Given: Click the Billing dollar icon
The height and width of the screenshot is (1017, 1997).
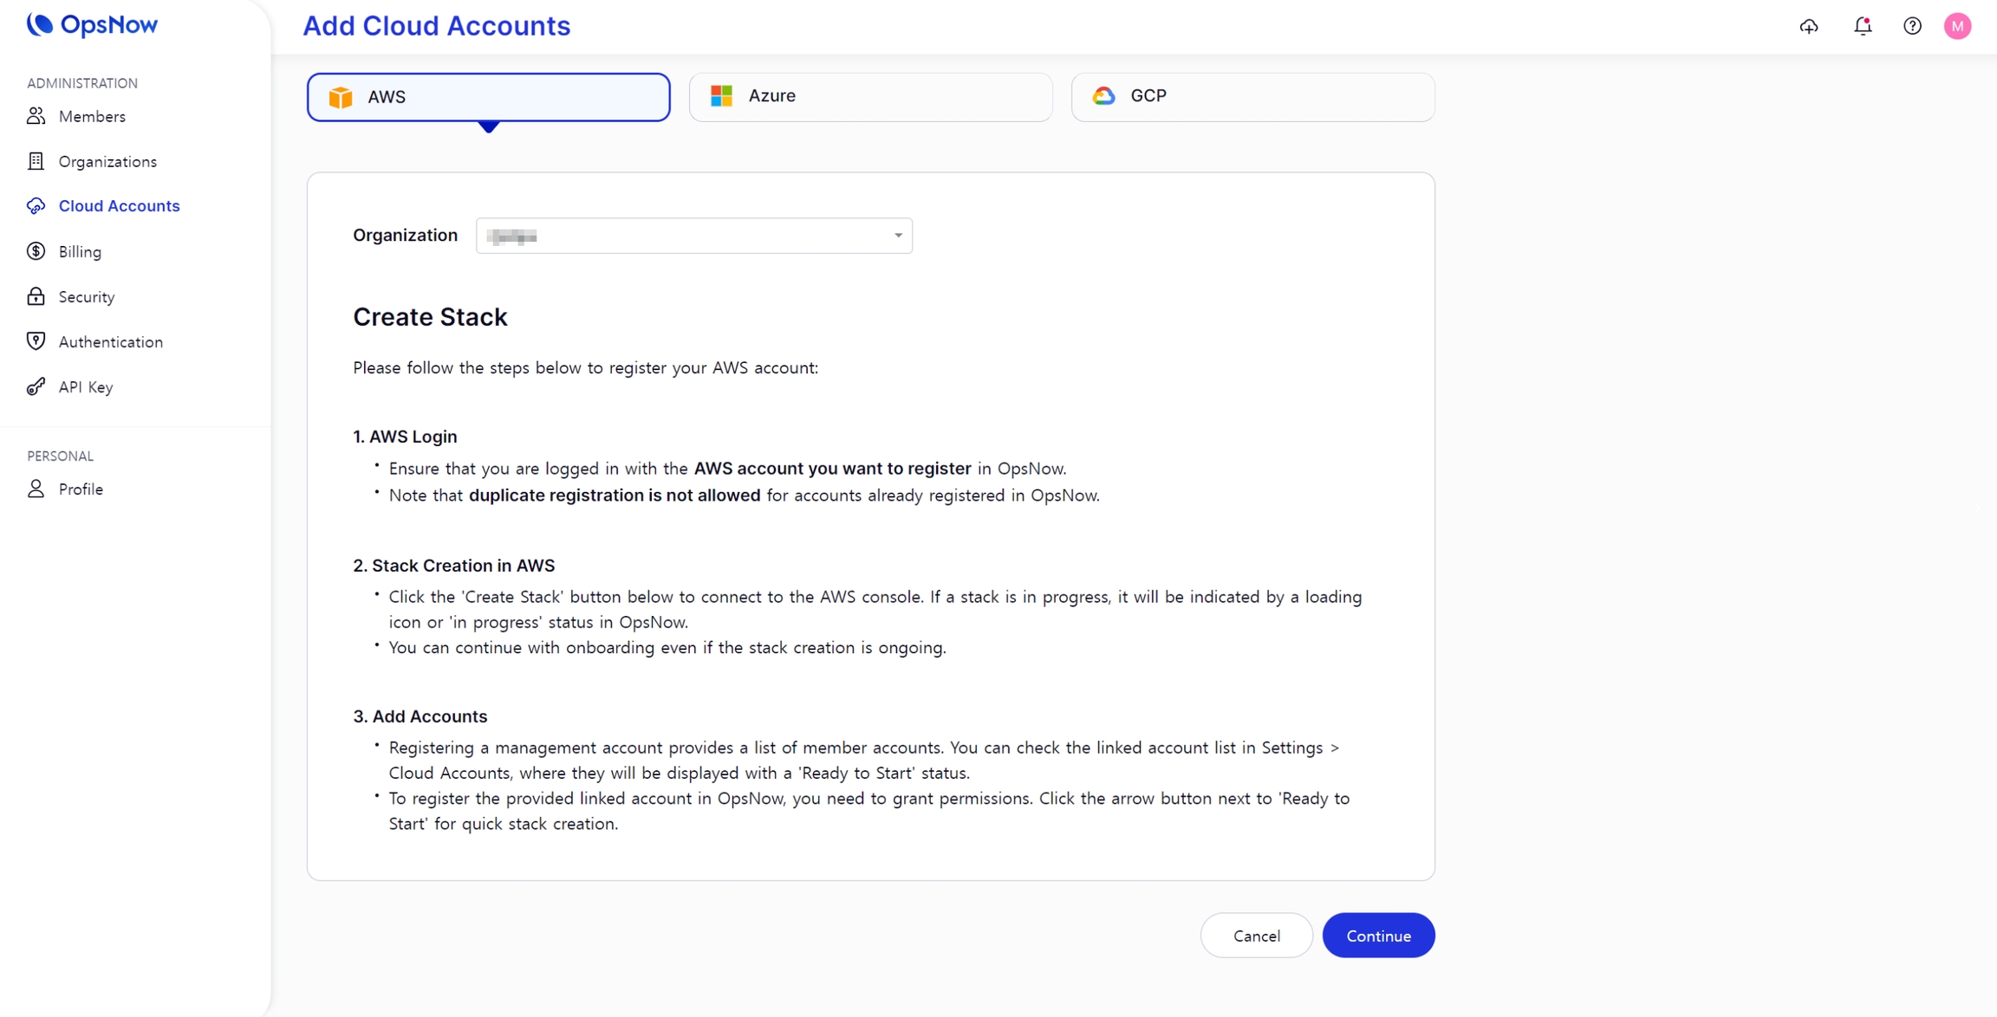Looking at the screenshot, I should (36, 251).
